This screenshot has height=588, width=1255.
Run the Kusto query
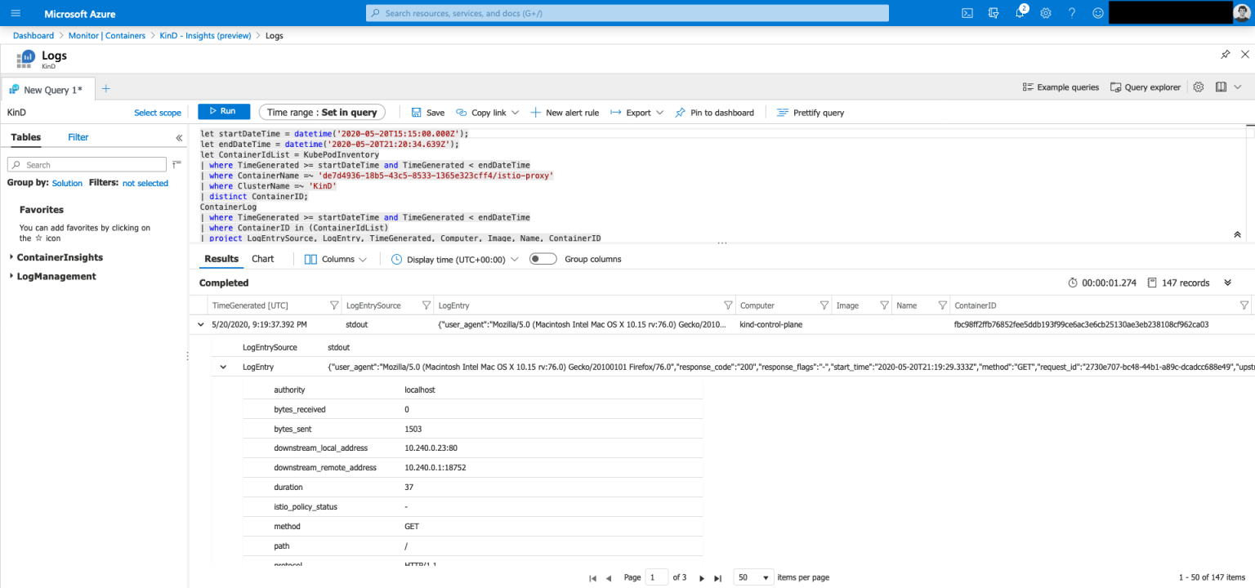point(223,112)
